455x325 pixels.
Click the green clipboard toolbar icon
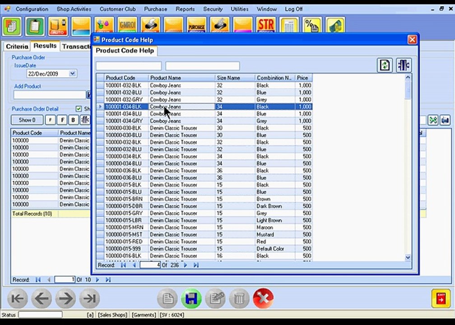(x=35, y=26)
